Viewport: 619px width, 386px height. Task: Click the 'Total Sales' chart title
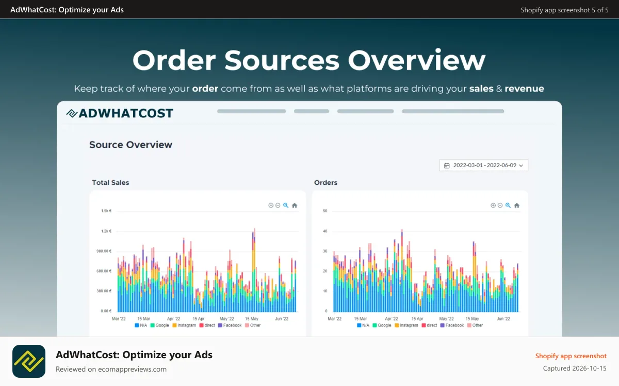click(x=110, y=182)
